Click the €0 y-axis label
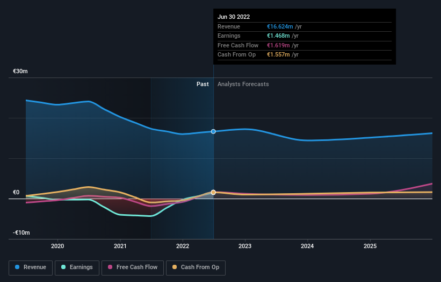This screenshot has width=441, height=282. [x=16, y=193]
